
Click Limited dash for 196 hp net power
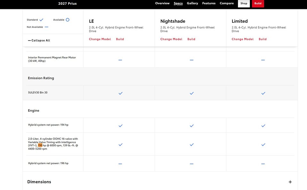click(263, 164)
